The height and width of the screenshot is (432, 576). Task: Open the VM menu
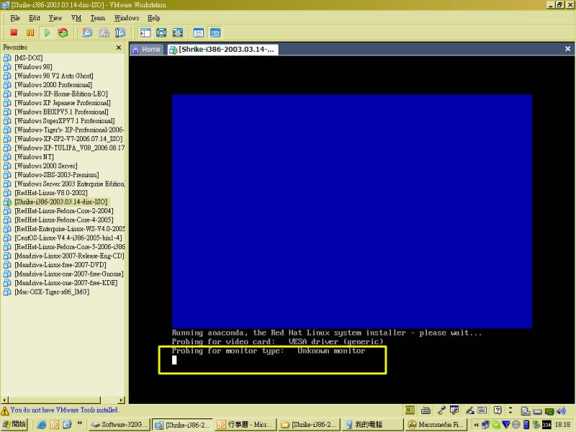(76, 18)
